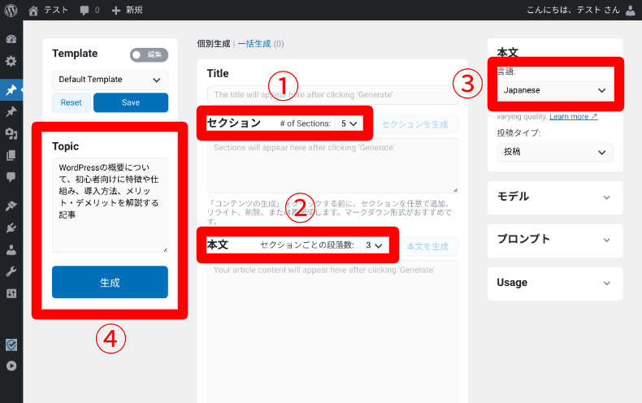
Task: Open the WordPress logo menu
Action: click(x=11, y=10)
